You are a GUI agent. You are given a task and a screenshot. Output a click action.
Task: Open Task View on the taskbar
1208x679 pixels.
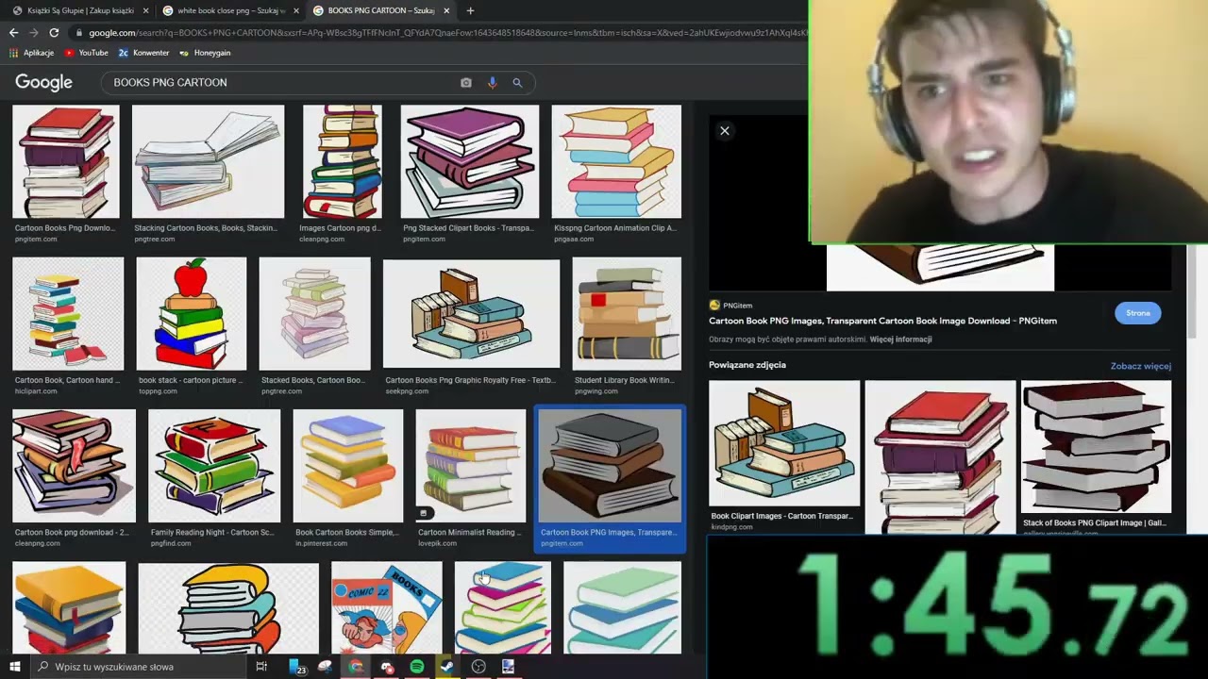tap(261, 667)
